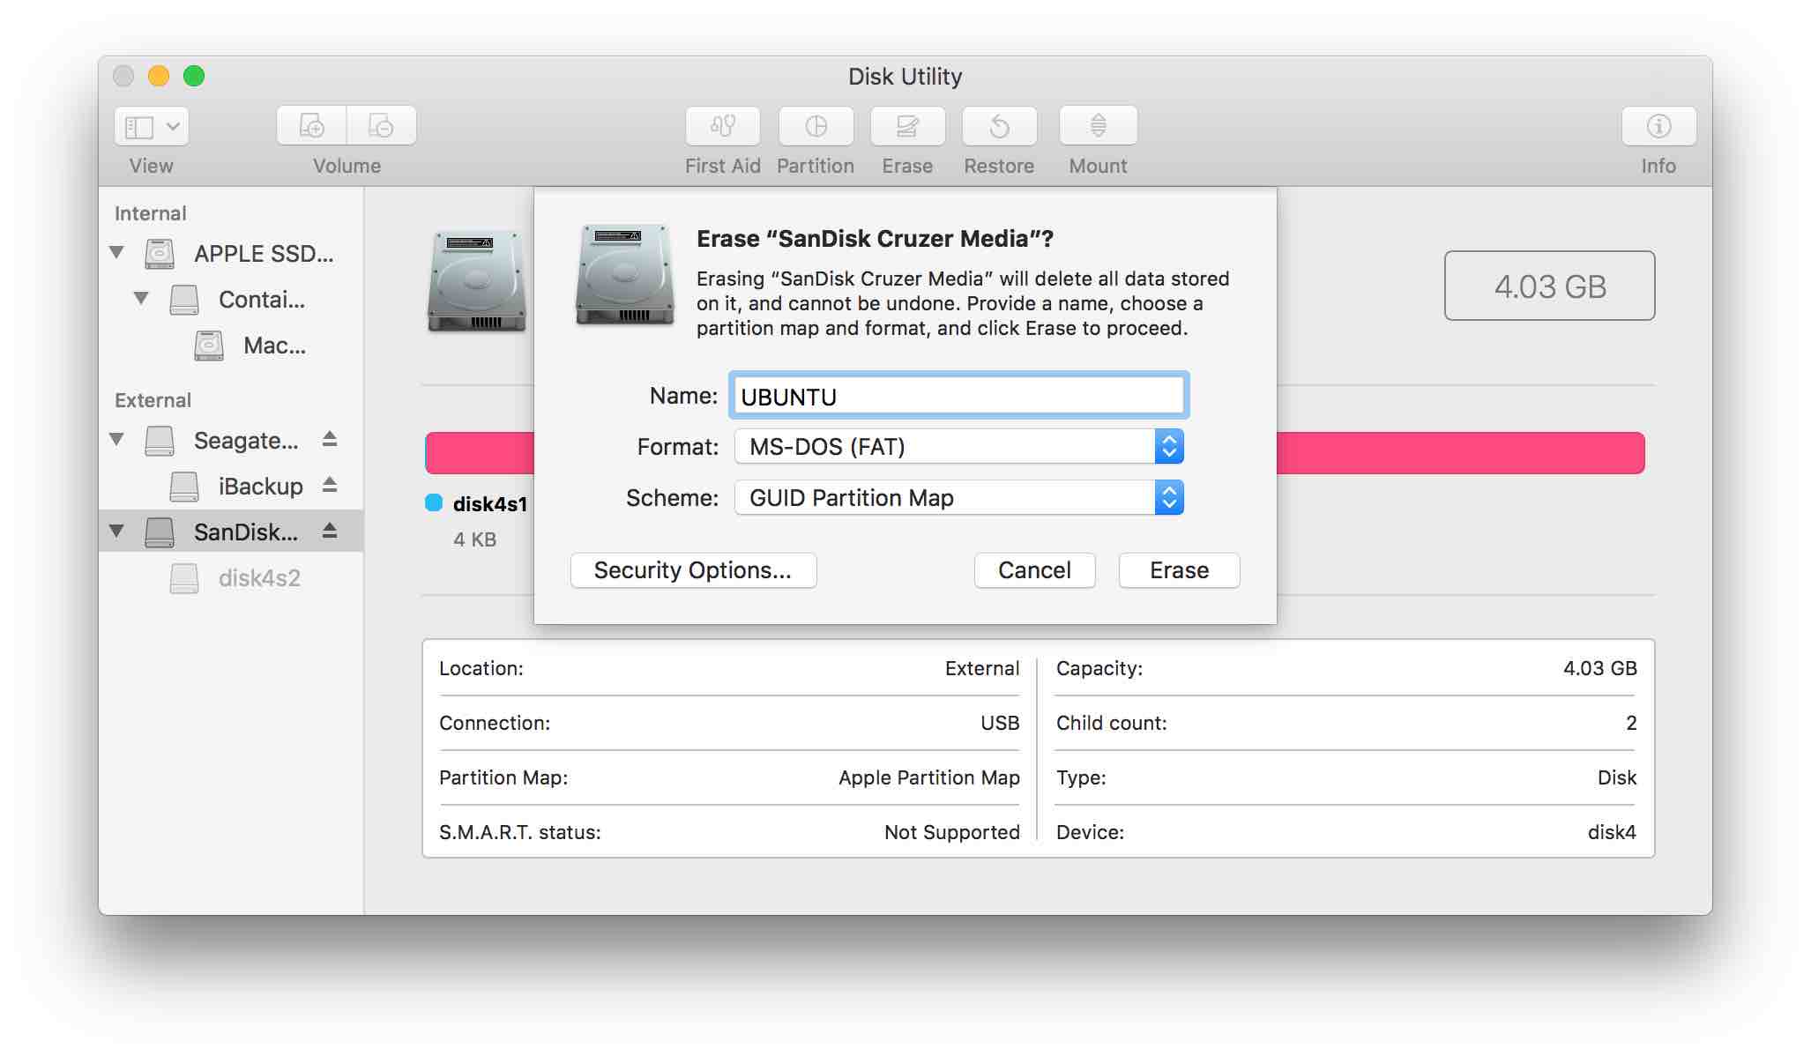Click the green zoom window button
Viewport: 1811px width, 1056px height.
click(x=194, y=76)
